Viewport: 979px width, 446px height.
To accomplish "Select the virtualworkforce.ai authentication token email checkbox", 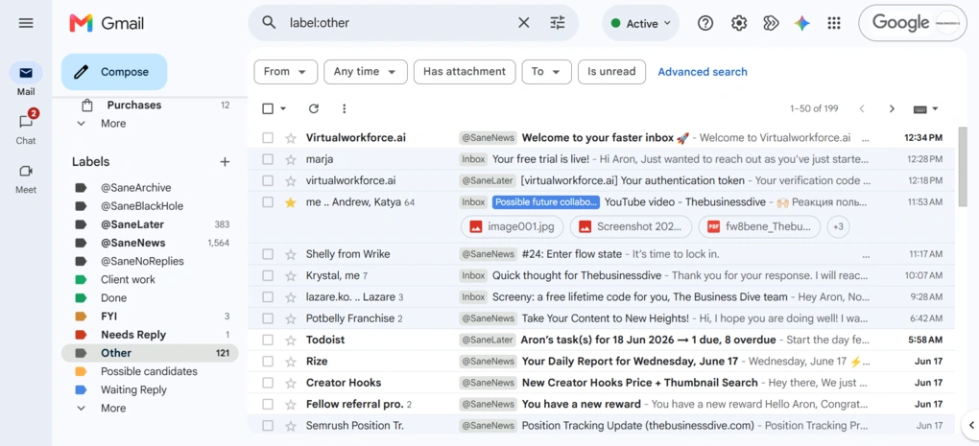I will (x=268, y=181).
